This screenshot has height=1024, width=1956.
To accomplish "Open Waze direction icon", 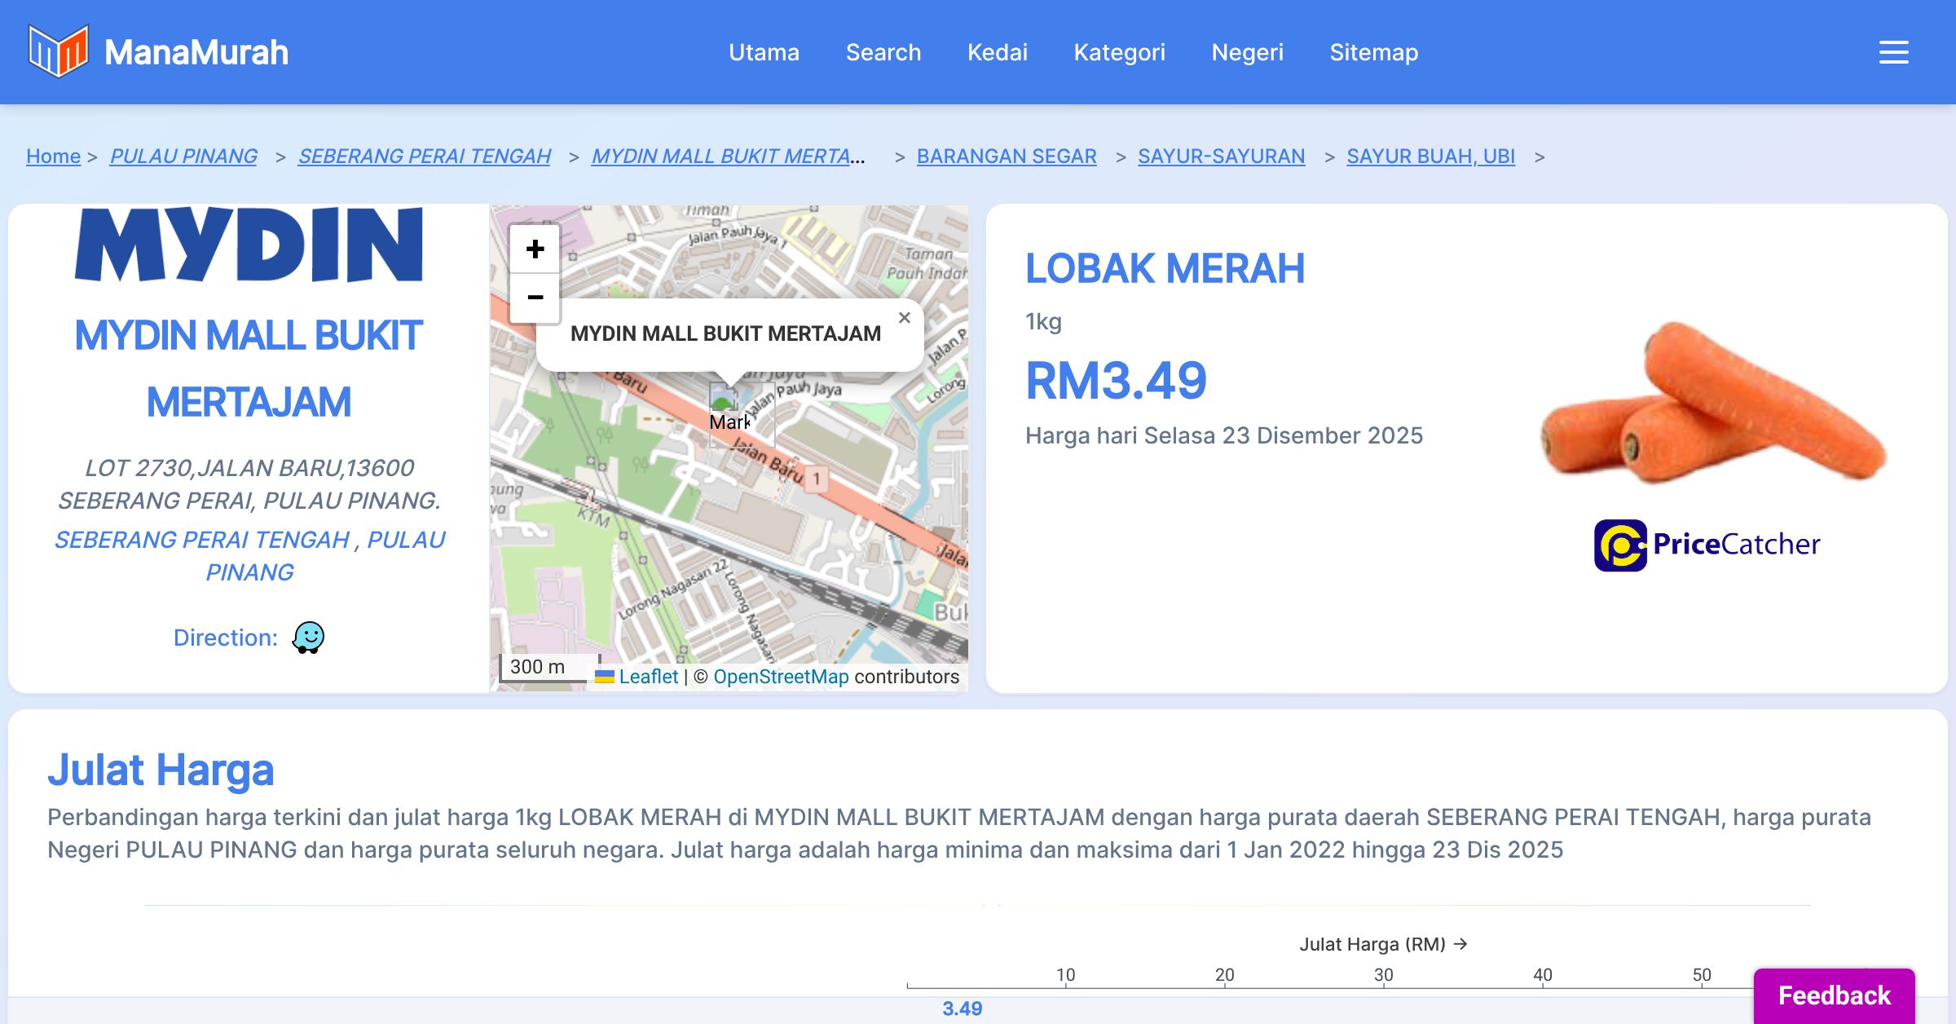I will click(x=308, y=638).
